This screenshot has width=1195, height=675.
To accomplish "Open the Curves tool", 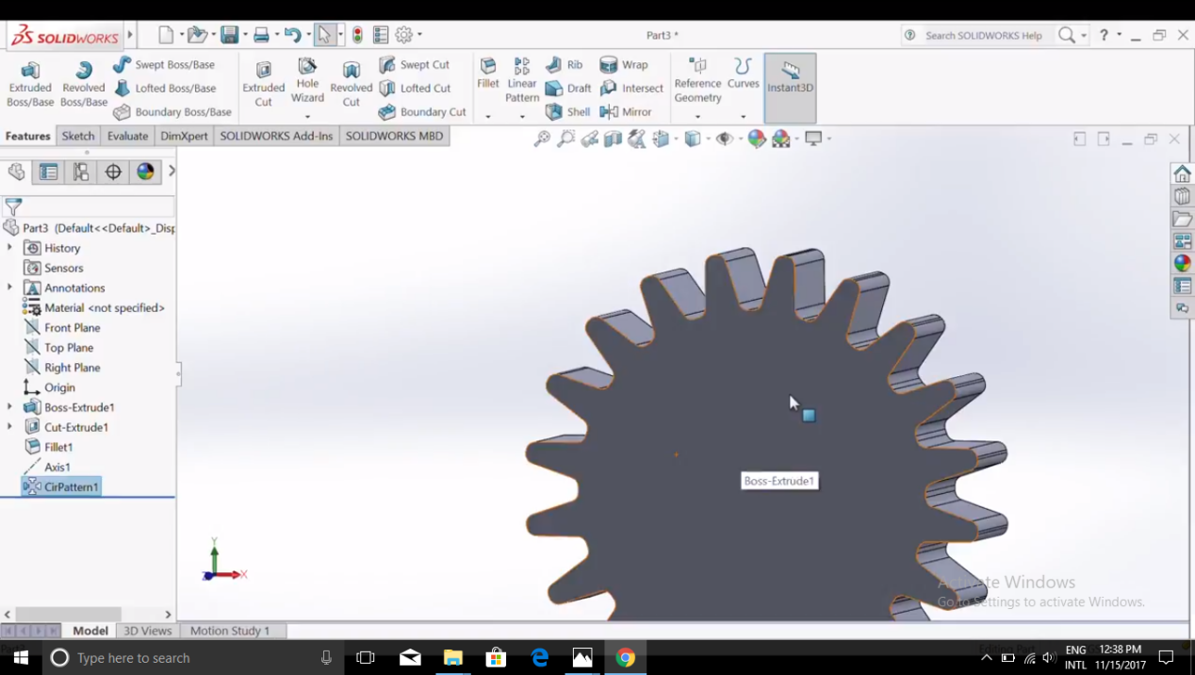I will [x=743, y=74].
